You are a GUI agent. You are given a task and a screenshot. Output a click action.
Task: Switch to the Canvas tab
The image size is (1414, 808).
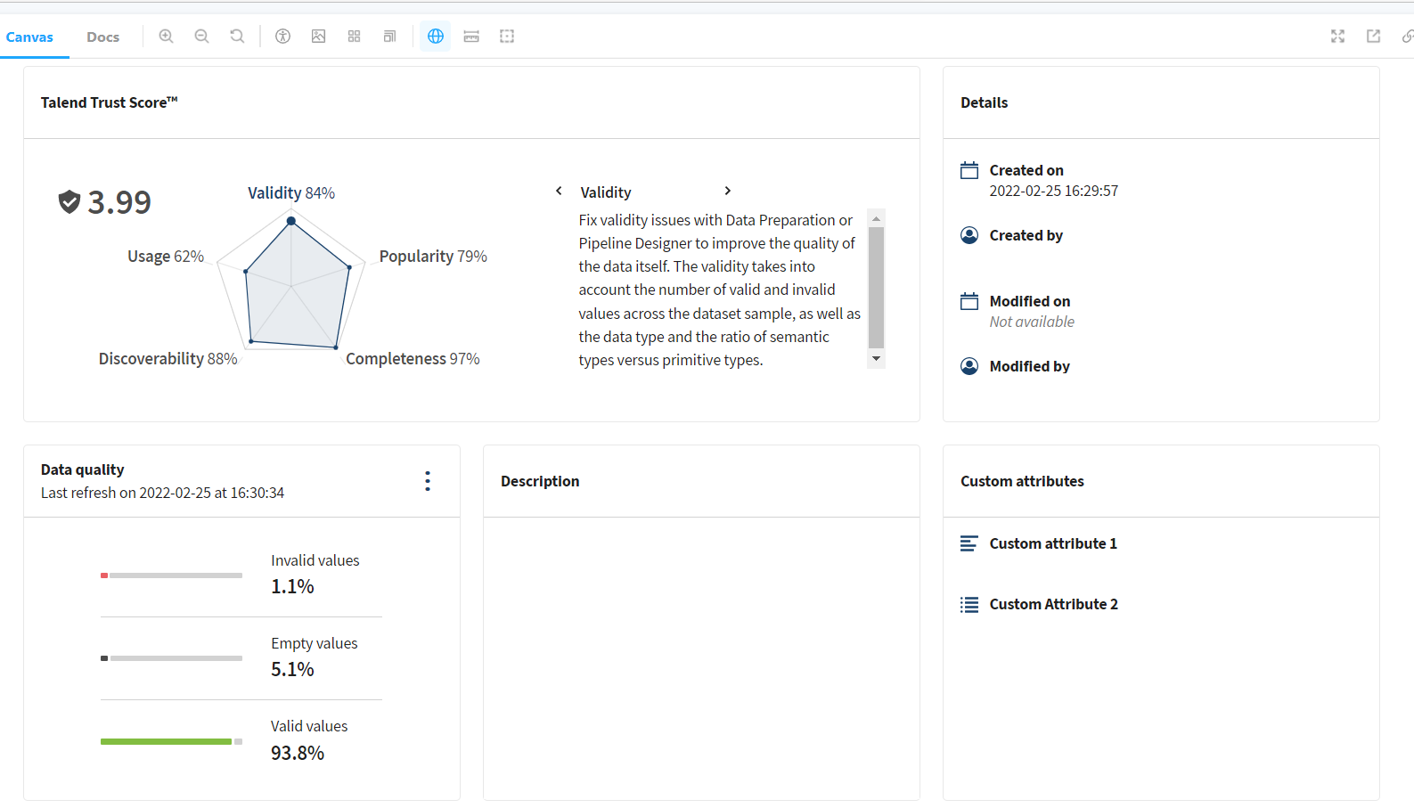pos(29,37)
